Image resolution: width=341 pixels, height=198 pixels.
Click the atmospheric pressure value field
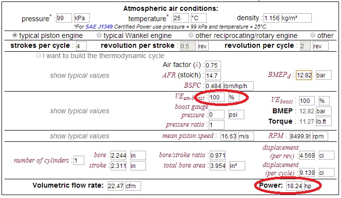pyautogui.click(x=64, y=18)
